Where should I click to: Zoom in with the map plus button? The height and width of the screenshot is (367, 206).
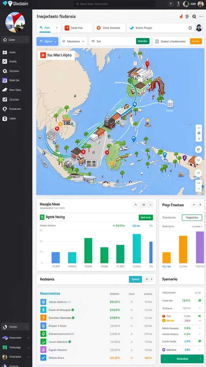[199, 183]
